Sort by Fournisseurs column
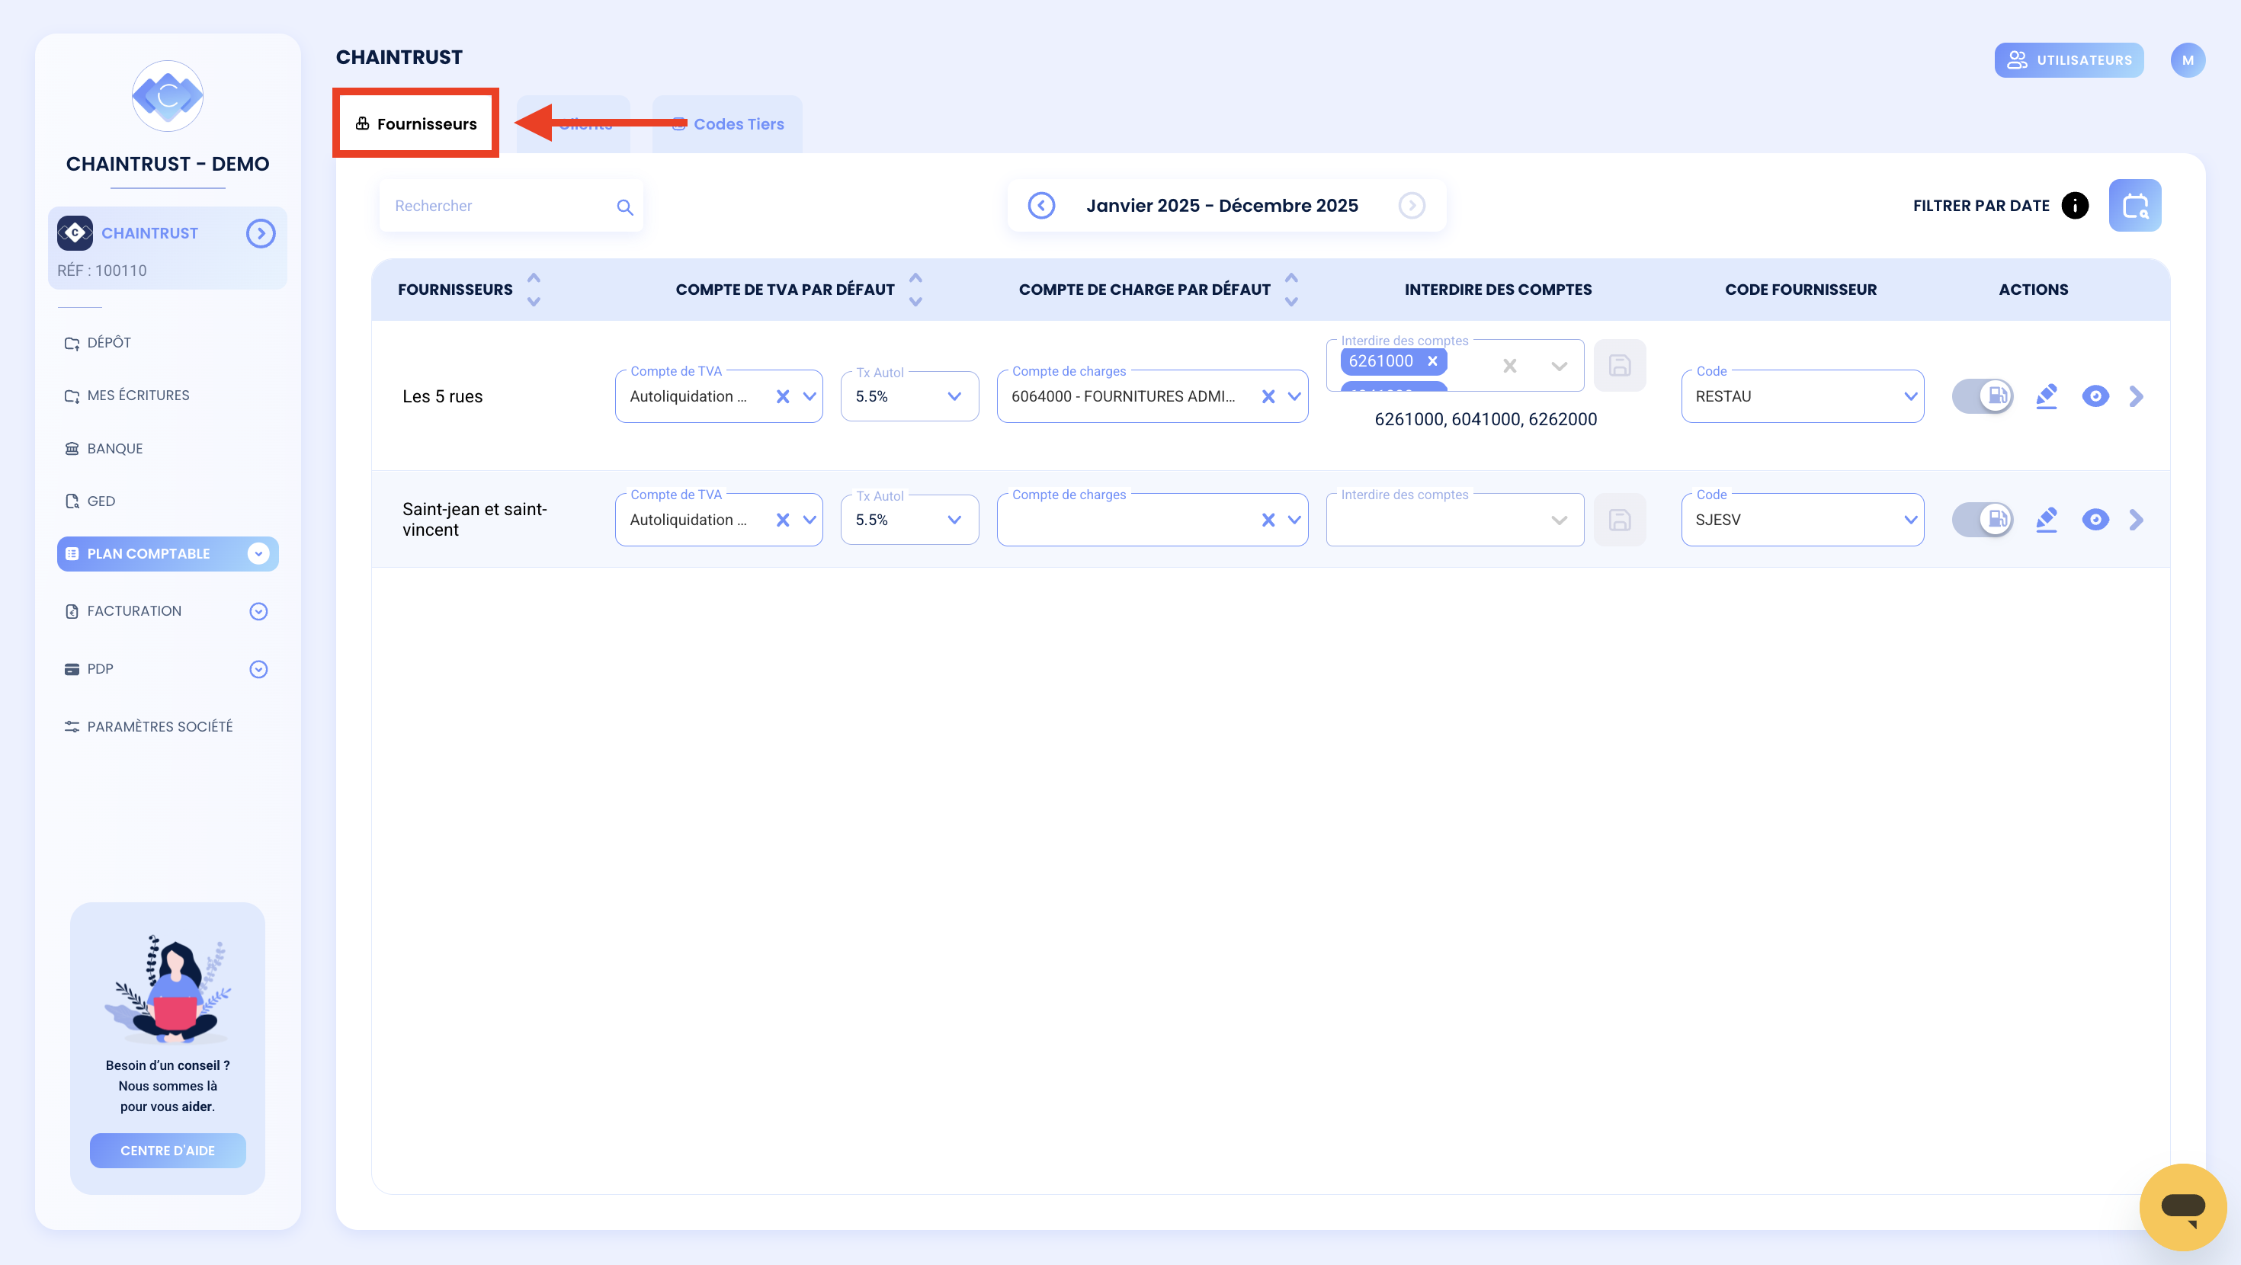2241x1265 pixels. pyautogui.click(x=534, y=290)
